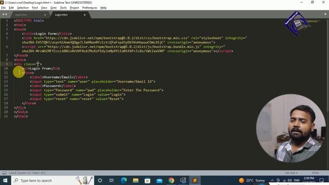Click the 'Enter The Password' input line

point(97,90)
